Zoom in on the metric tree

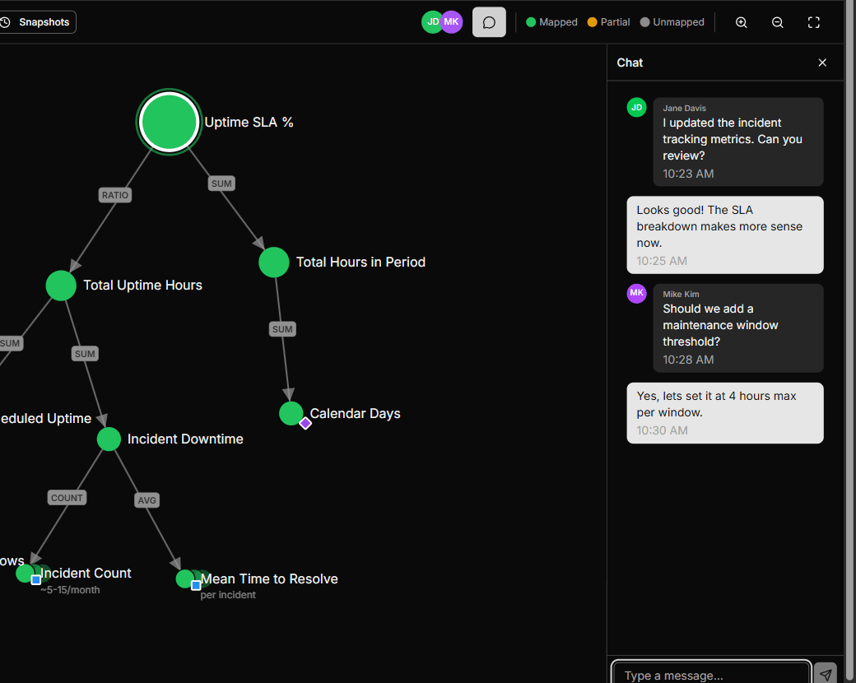coord(741,22)
